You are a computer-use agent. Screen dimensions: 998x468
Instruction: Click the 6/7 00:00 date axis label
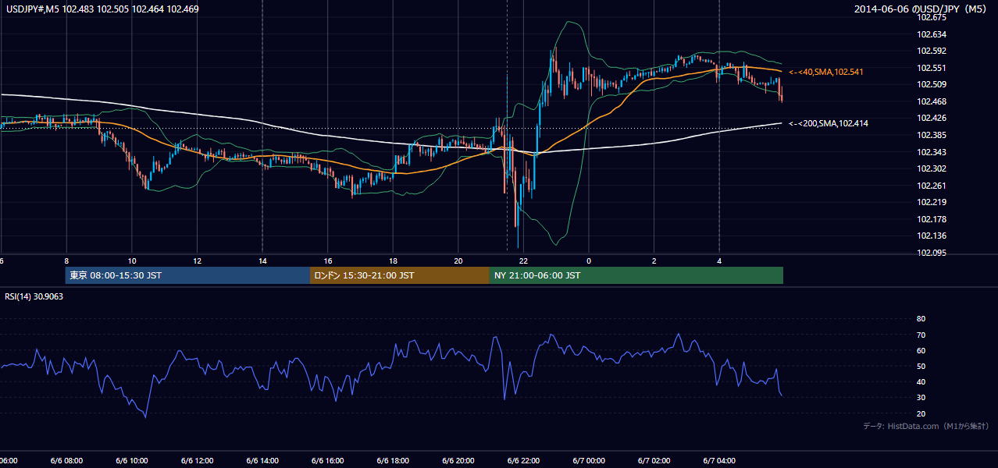(x=588, y=460)
